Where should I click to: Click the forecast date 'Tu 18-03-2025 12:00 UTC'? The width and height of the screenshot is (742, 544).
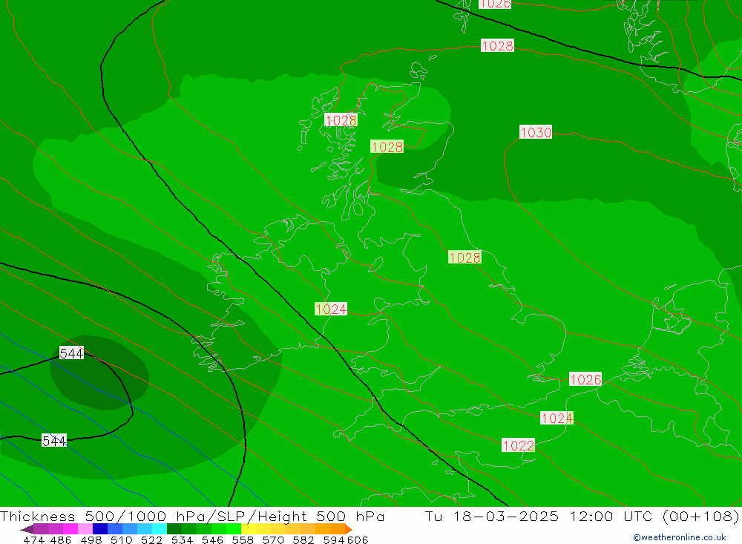coord(539,516)
